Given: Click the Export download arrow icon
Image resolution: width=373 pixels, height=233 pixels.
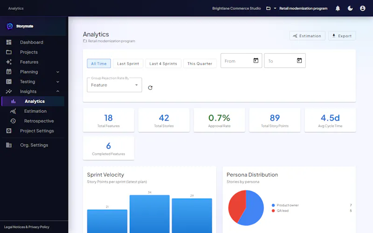Looking at the screenshot, I should click(x=334, y=36).
